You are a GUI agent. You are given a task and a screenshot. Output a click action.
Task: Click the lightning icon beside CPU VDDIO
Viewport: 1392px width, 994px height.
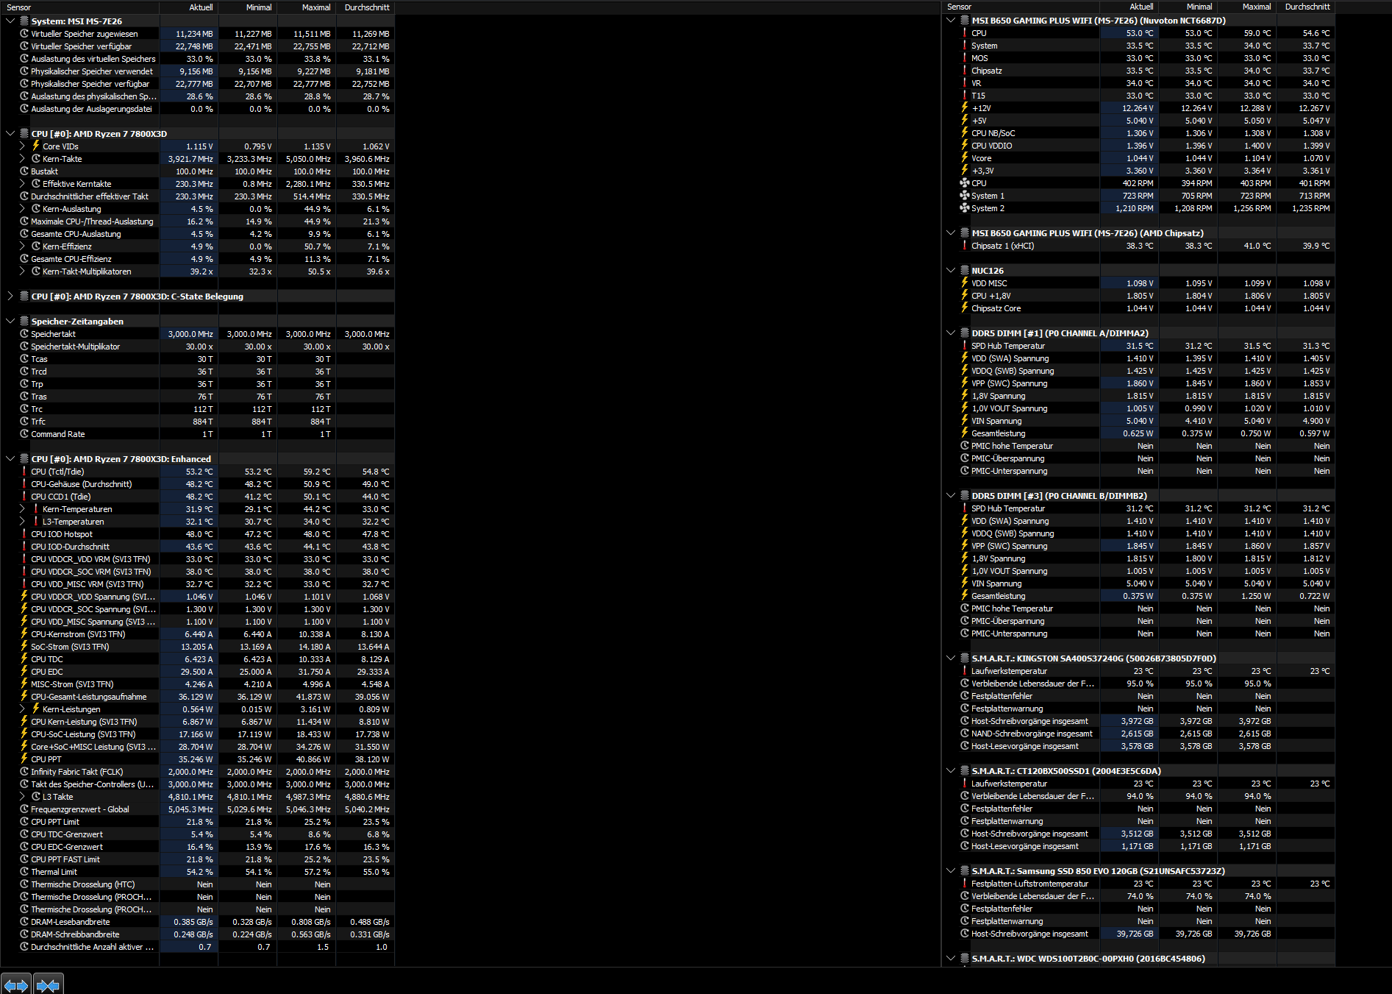[x=965, y=146]
